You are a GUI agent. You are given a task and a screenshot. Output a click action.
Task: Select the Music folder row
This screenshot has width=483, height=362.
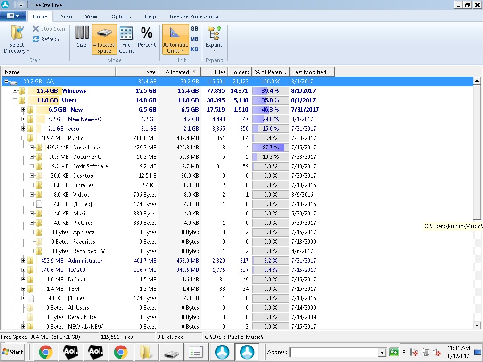pyautogui.click(x=237, y=214)
